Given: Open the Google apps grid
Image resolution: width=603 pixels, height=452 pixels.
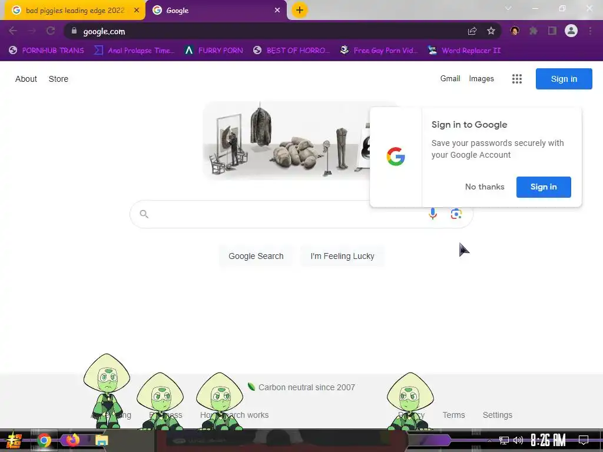Looking at the screenshot, I should pos(517,79).
